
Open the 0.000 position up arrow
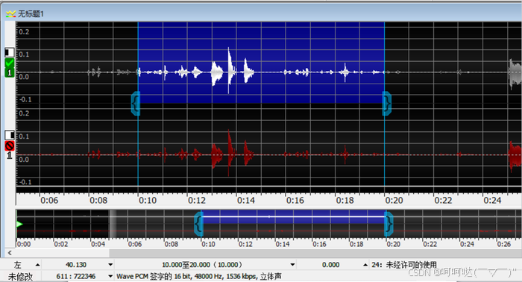point(365,265)
